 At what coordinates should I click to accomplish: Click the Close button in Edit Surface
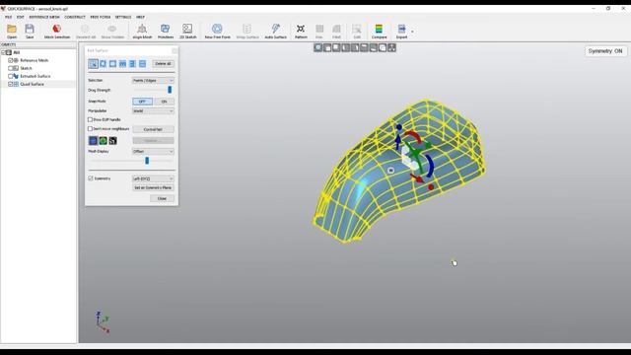click(162, 198)
